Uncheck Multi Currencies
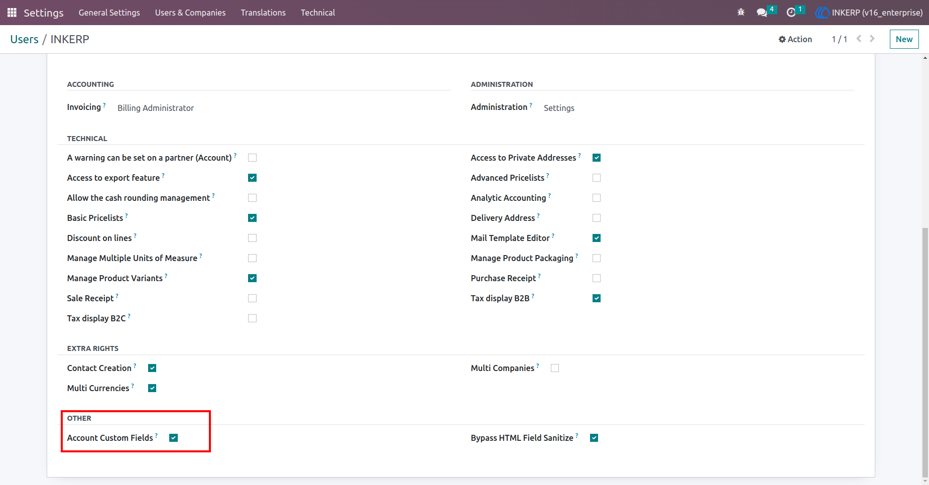Viewport: 929px width, 485px height. pyautogui.click(x=152, y=388)
